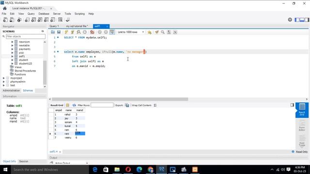
Task: Refresh result grid icon
Action: point(74,105)
